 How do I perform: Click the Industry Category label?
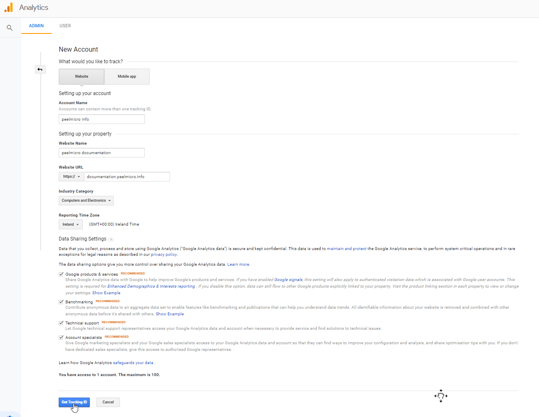pyautogui.click(x=76, y=191)
